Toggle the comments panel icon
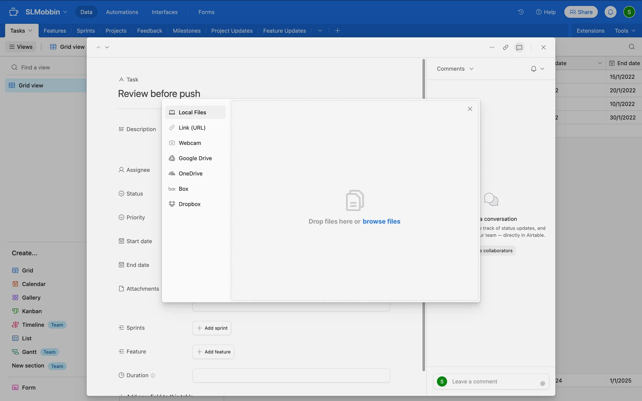642x401 pixels. click(519, 47)
